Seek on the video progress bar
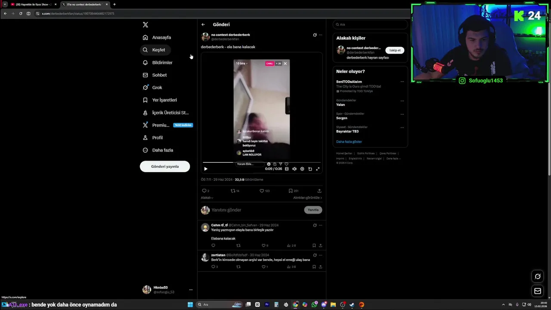This screenshot has width=551, height=310. click(x=262, y=162)
